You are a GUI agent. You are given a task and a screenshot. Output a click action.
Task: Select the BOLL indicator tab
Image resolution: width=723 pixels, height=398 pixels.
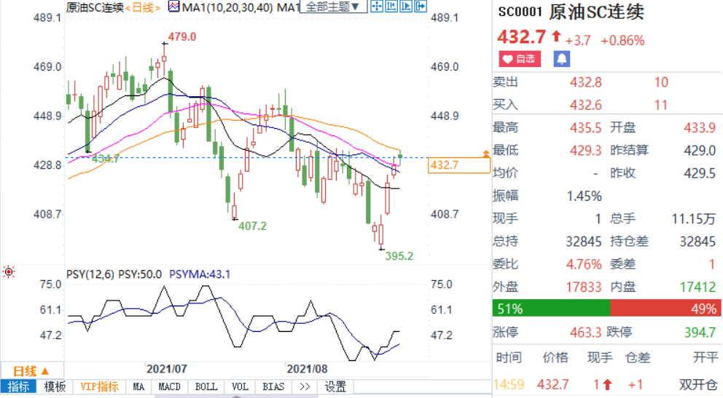[206, 386]
